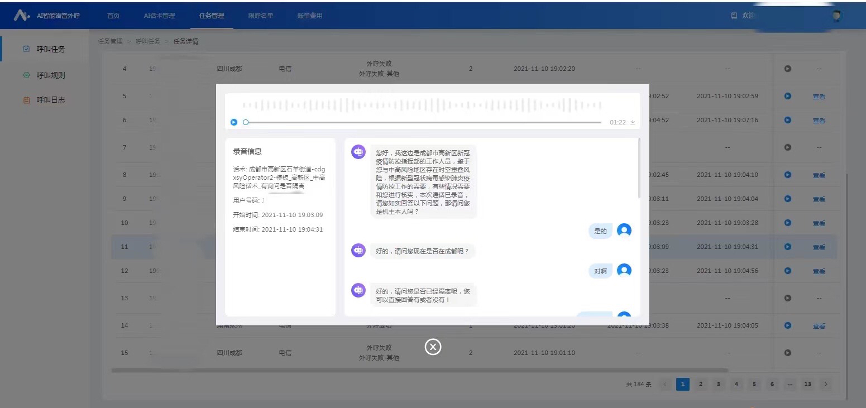
Task: Play the call recording in dialog
Action: tap(234, 122)
